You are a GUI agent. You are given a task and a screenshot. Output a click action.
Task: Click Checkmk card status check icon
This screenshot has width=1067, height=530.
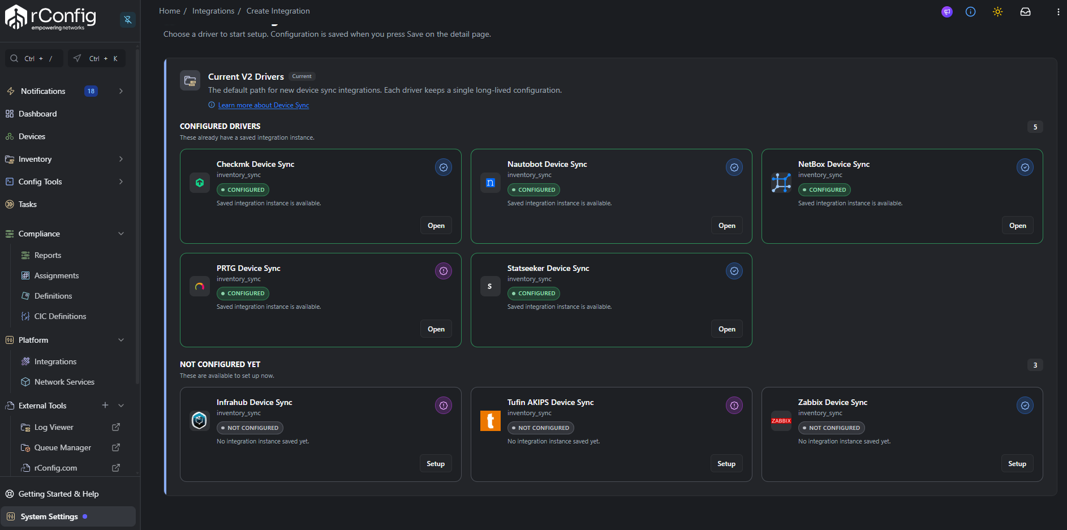[x=444, y=167]
